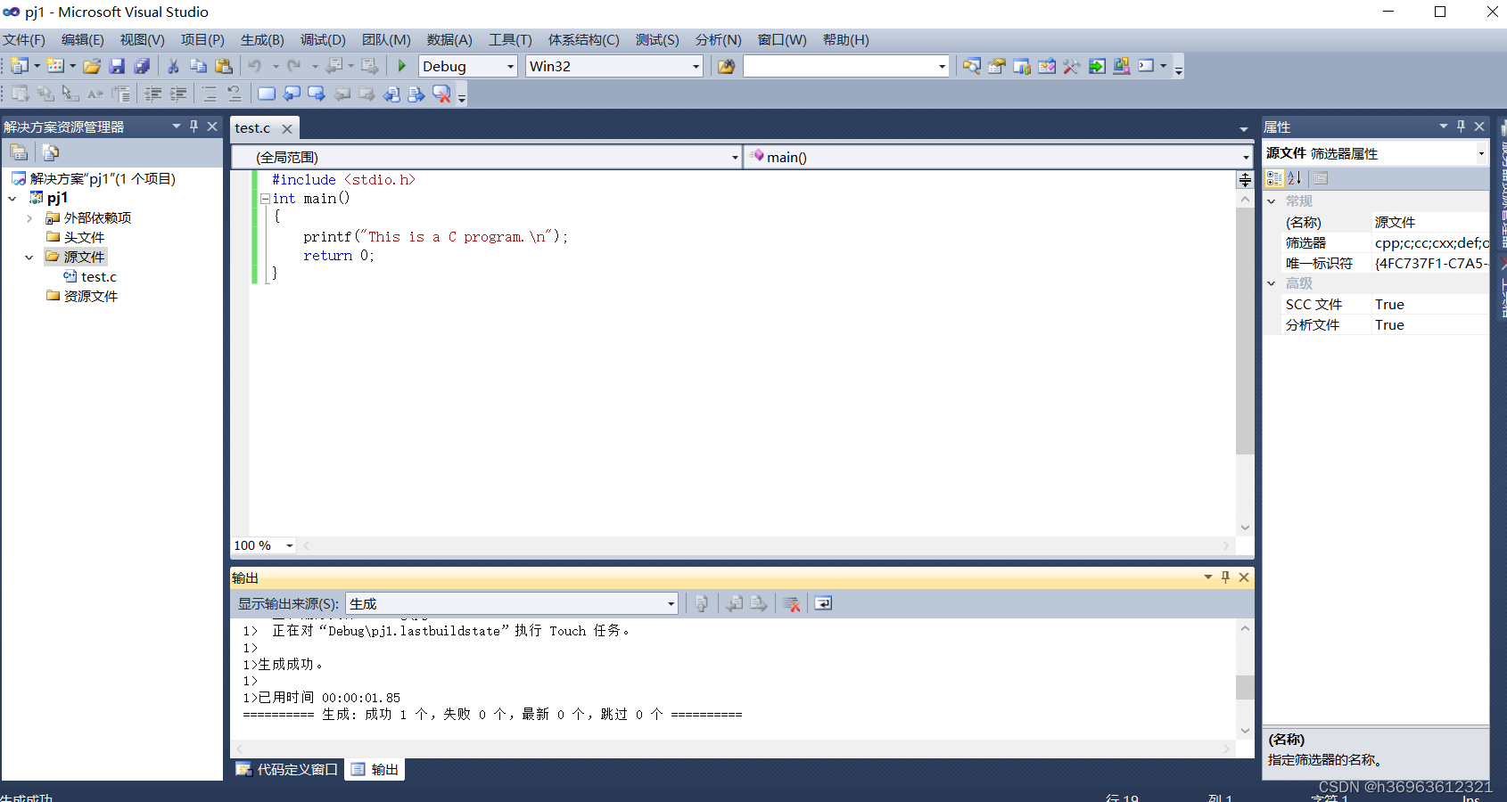Open the Command Window icon
This screenshot has width=1507, height=802.
[1147, 66]
